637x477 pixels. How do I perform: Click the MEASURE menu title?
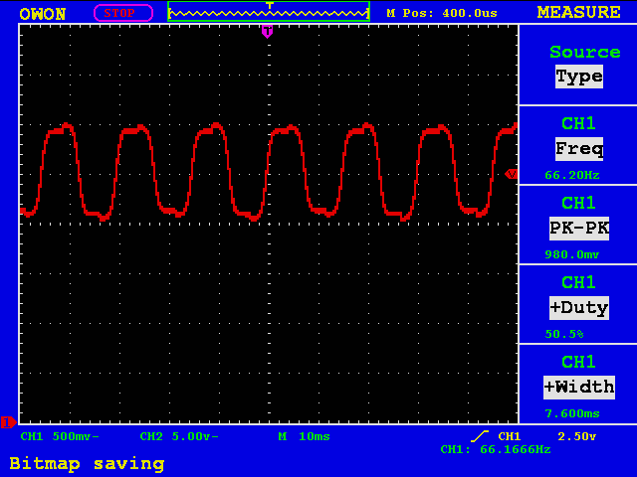click(x=579, y=12)
